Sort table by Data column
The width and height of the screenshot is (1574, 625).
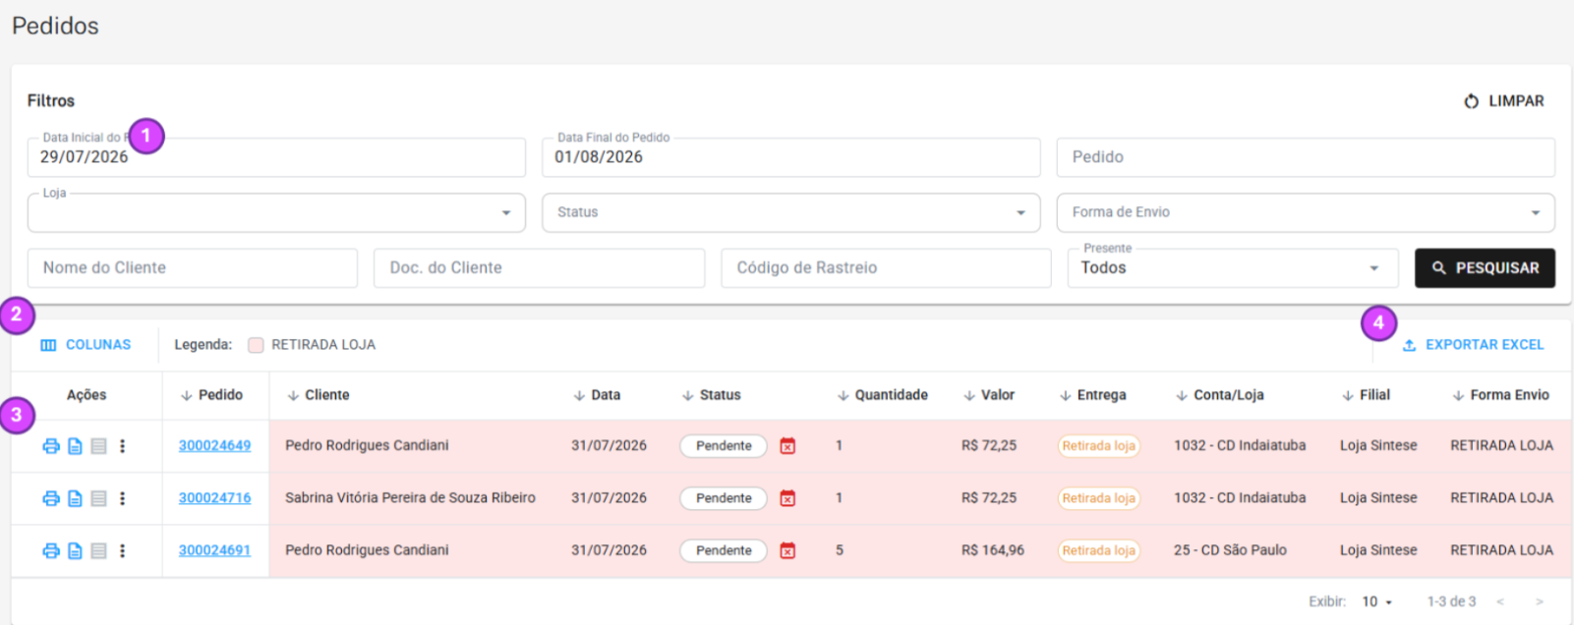pyautogui.click(x=597, y=395)
